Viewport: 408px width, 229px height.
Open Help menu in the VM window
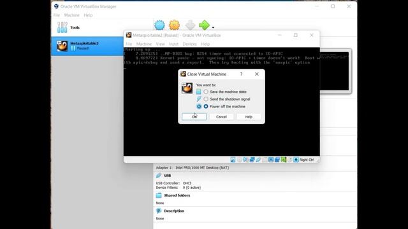pos(205,44)
